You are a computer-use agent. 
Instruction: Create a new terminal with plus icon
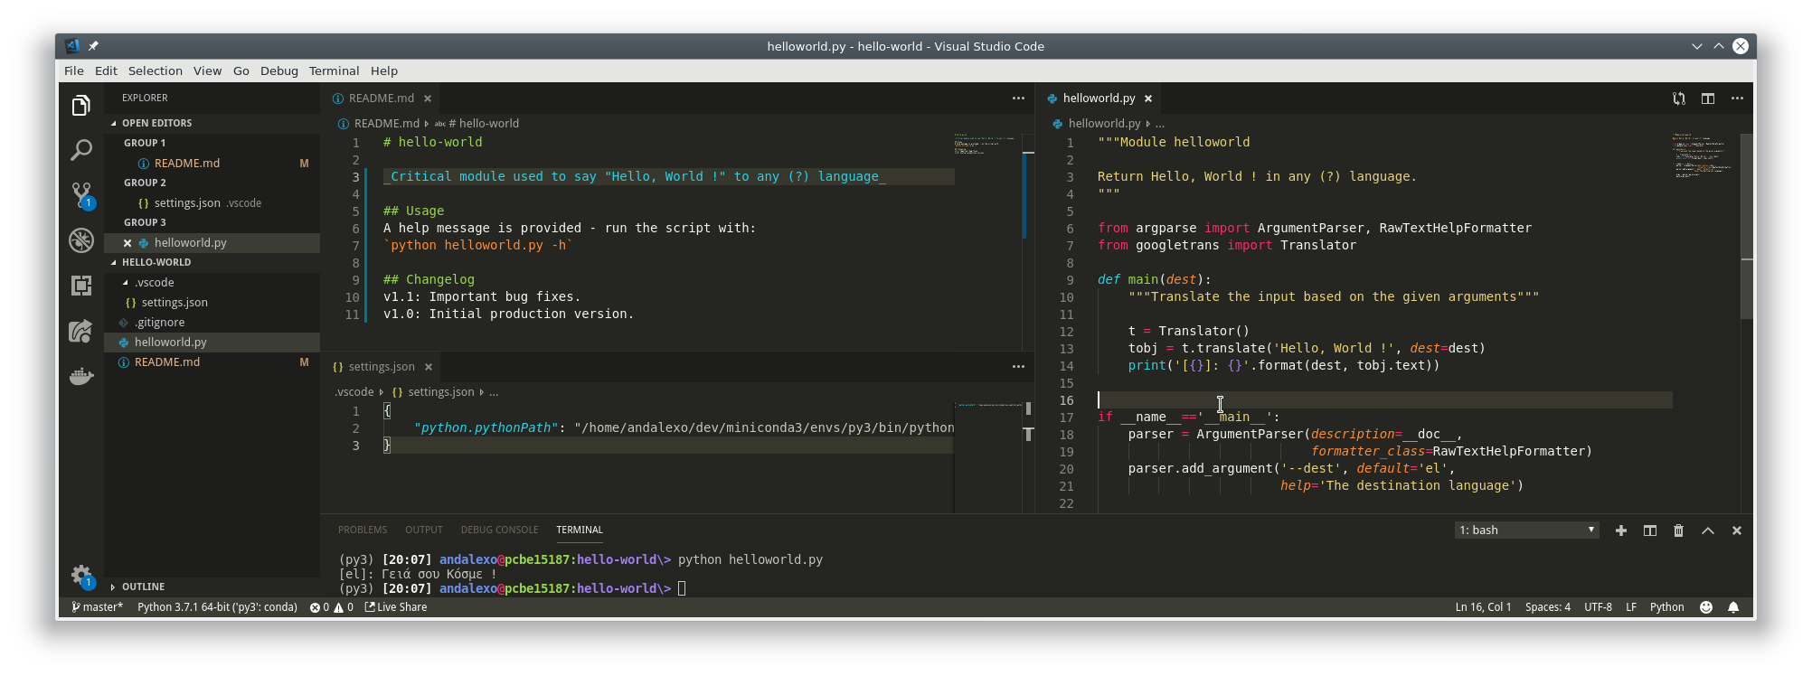(x=1621, y=530)
